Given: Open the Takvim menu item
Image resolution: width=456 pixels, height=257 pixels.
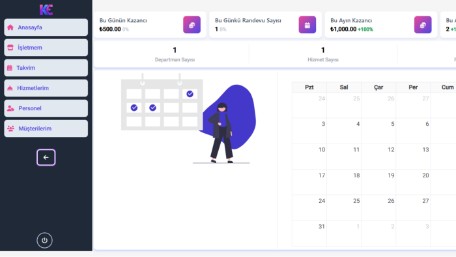Looking at the screenshot, I should pos(46,68).
